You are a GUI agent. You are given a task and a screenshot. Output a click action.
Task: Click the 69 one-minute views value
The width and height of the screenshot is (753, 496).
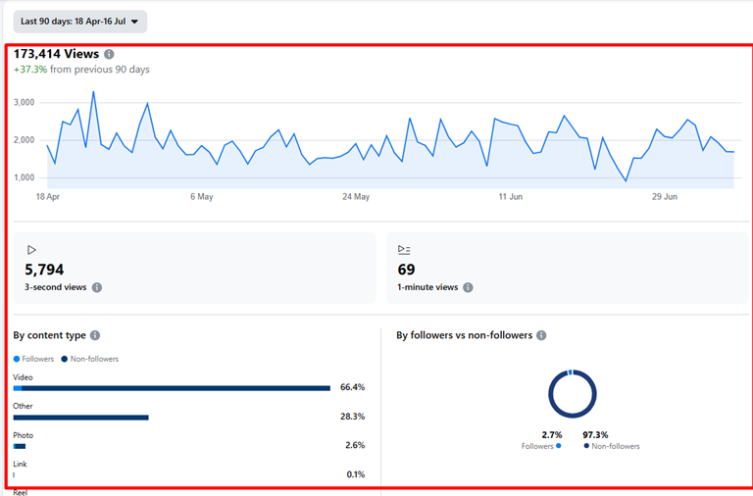(406, 270)
